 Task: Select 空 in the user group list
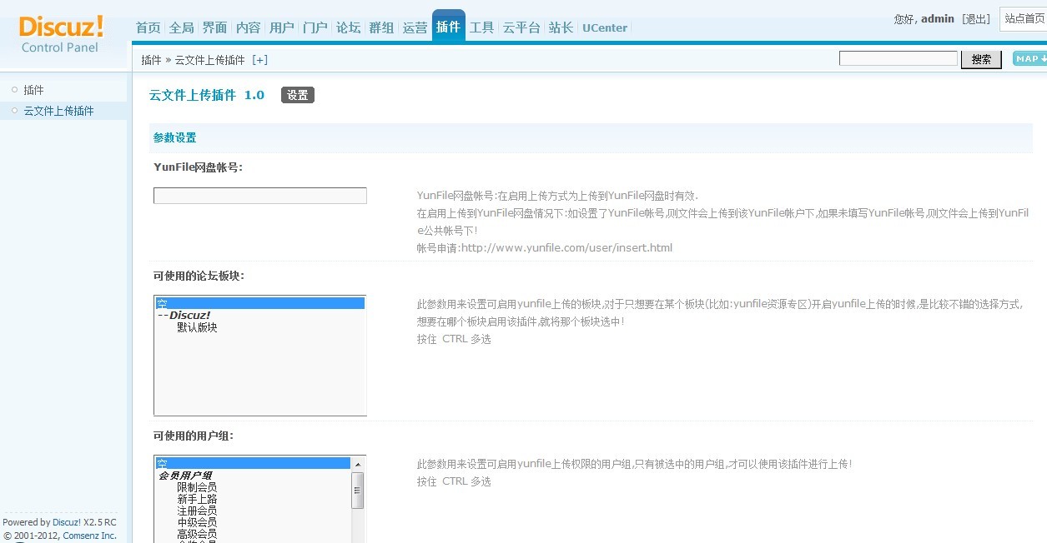[254, 463]
